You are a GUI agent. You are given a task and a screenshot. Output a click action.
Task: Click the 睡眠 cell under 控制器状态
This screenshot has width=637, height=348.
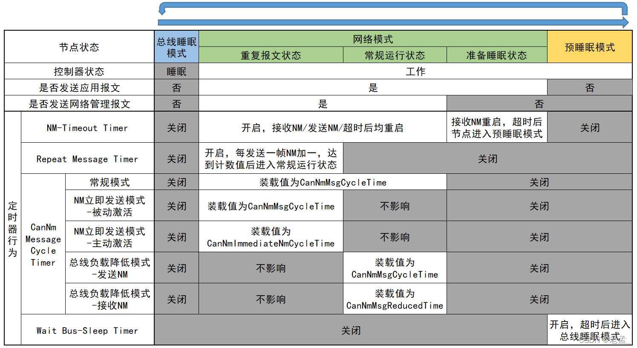(176, 71)
